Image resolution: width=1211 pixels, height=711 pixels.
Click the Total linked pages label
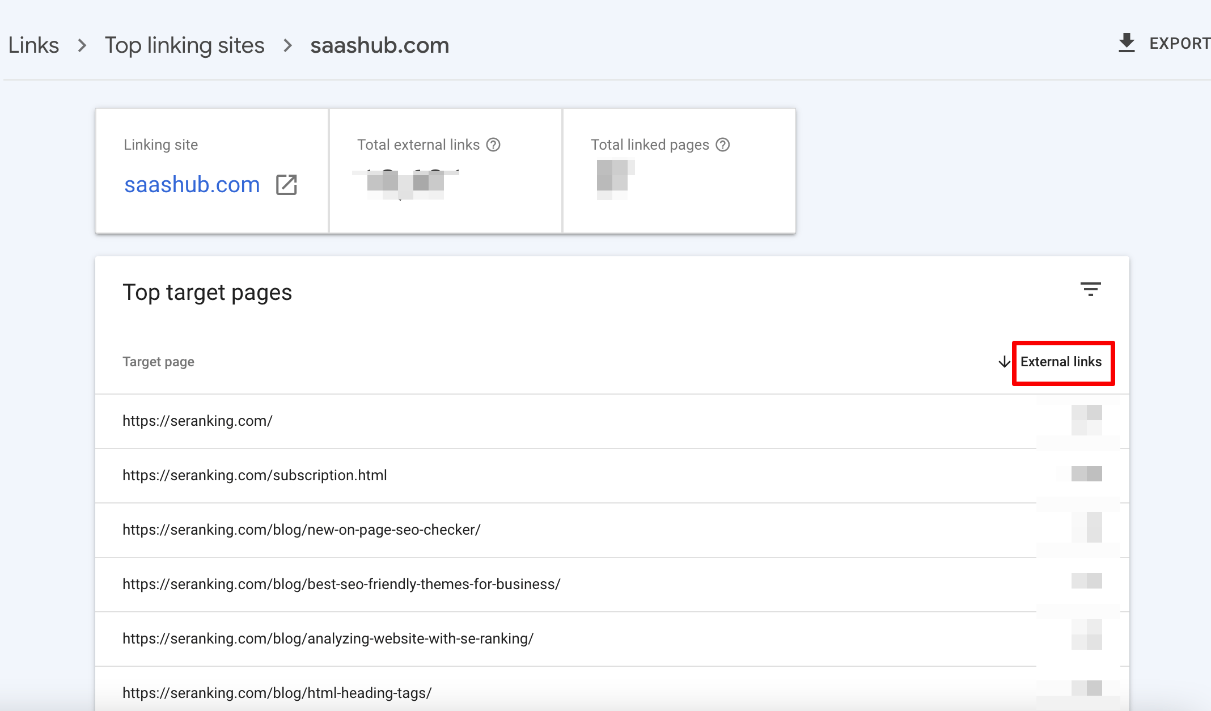[x=650, y=145]
